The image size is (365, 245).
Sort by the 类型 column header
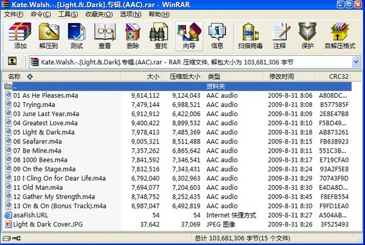(234, 77)
